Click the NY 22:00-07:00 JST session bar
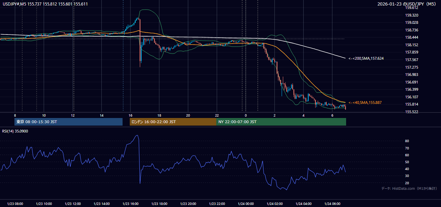441x207 pixels. 281,122
